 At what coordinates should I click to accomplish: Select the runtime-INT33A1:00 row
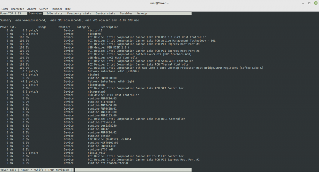[62, 112]
